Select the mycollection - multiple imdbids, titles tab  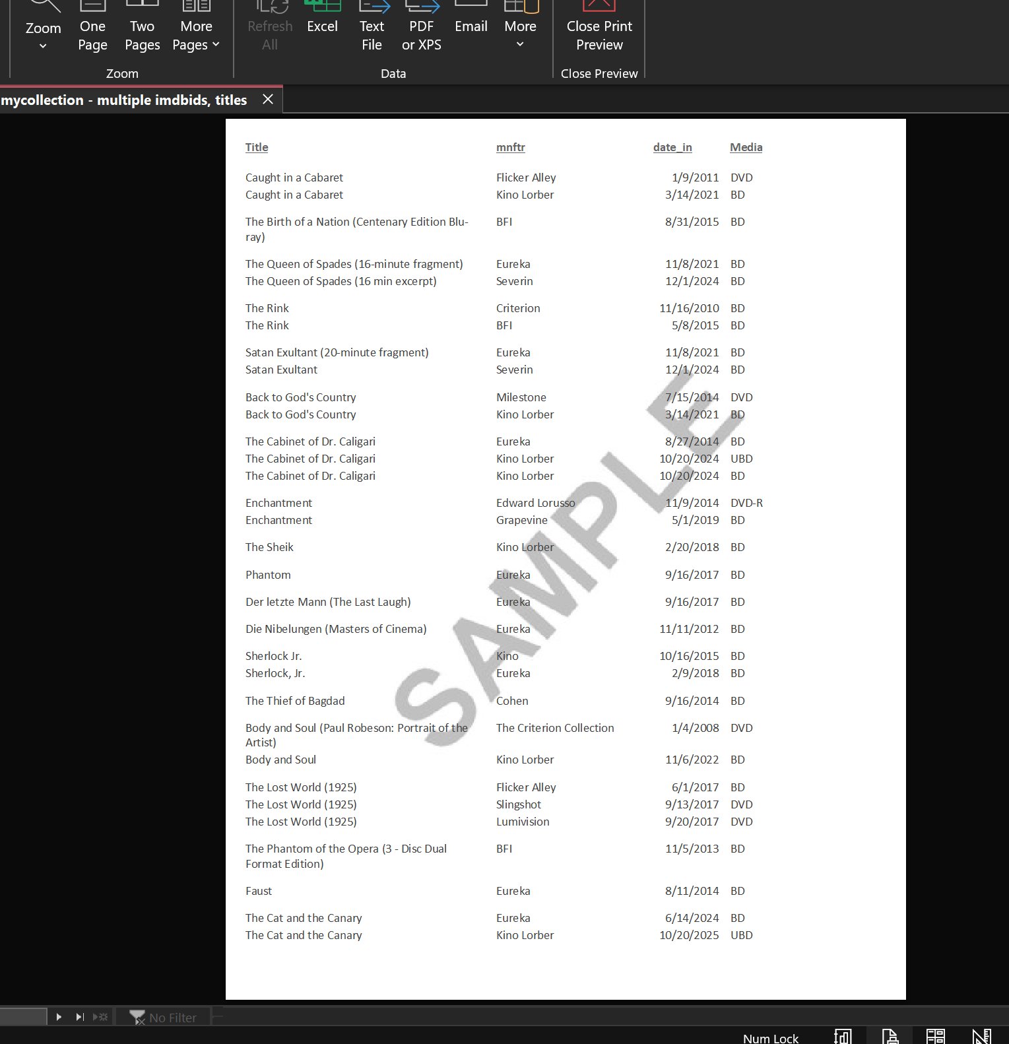tap(124, 100)
